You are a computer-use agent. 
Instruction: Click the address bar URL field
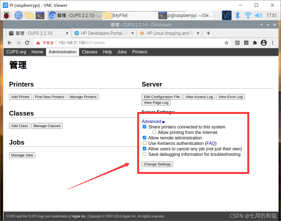[x=133, y=43]
